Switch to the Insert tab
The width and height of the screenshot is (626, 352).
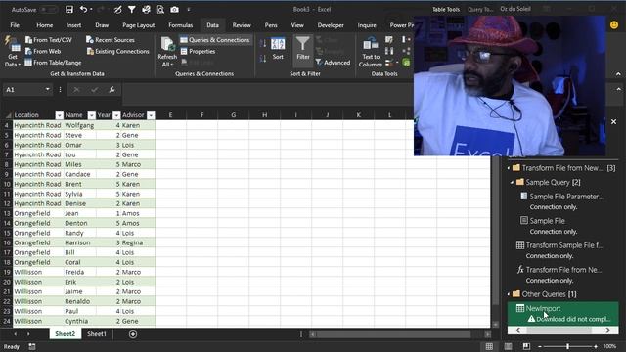pos(74,25)
